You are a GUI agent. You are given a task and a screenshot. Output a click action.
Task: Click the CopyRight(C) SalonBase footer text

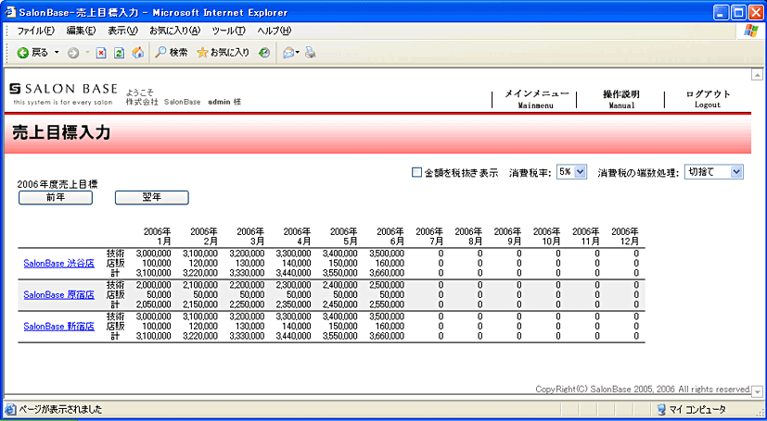643,390
